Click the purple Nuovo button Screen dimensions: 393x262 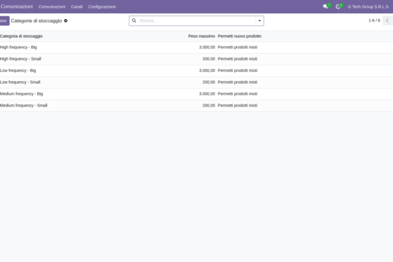click(5, 21)
